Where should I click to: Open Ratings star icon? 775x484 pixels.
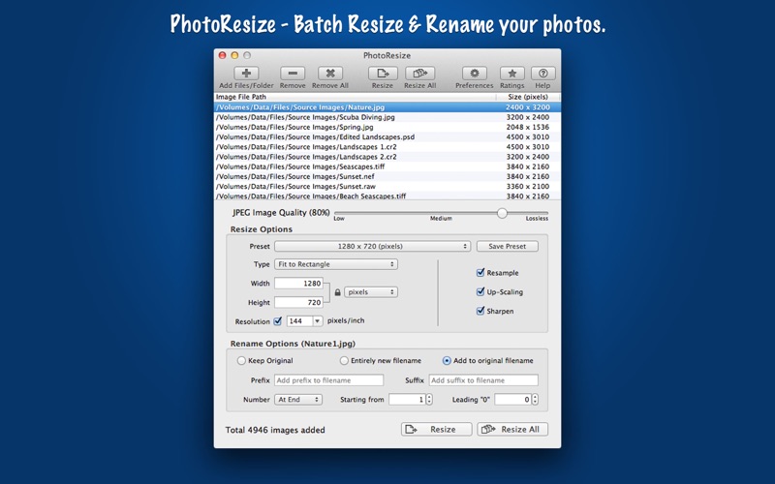click(512, 74)
